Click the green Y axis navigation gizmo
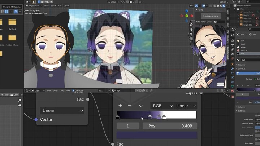The width and height of the screenshot is (260, 146). [x=187, y=16]
